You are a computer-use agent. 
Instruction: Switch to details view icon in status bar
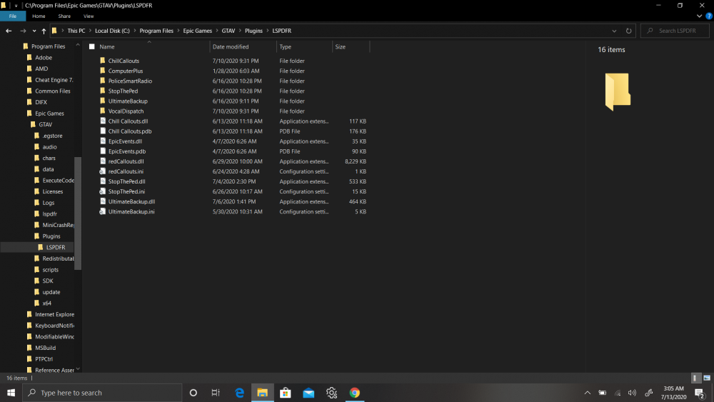click(695, 378)
